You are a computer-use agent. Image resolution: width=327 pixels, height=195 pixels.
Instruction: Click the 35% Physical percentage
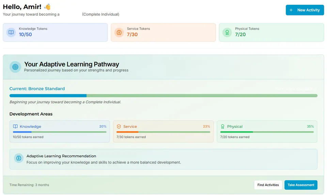point(310,126)
